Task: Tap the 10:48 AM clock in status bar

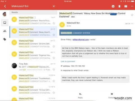Action: [68, 1]
